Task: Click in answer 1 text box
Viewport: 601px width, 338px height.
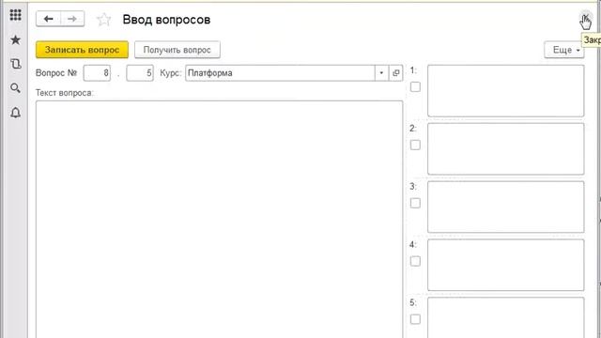Action: [506, 91]
